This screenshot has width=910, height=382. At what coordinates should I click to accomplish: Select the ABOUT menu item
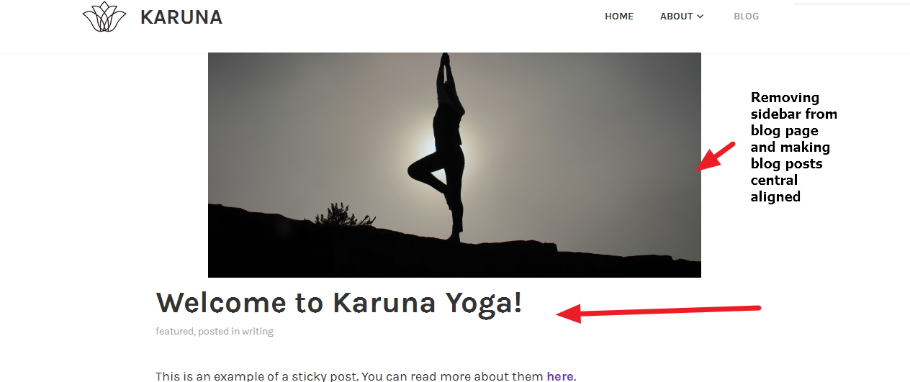point(677,17)
